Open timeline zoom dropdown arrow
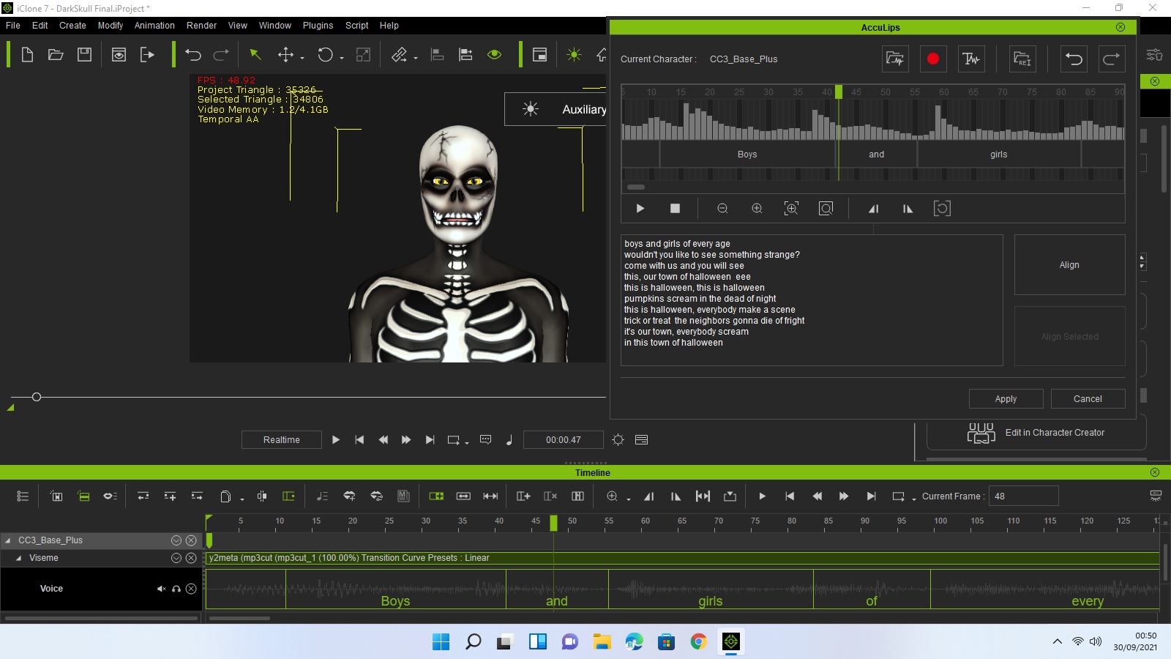The image size is (1171, 659). pyautogui.click(x=629, y=499)
